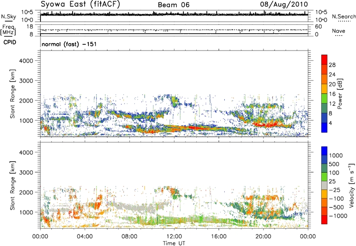Click the 'Slant Range [km]' label of the velocity panel
This screenshot has width=356, height=246.
pyautogui.click(x=12, y=185)
